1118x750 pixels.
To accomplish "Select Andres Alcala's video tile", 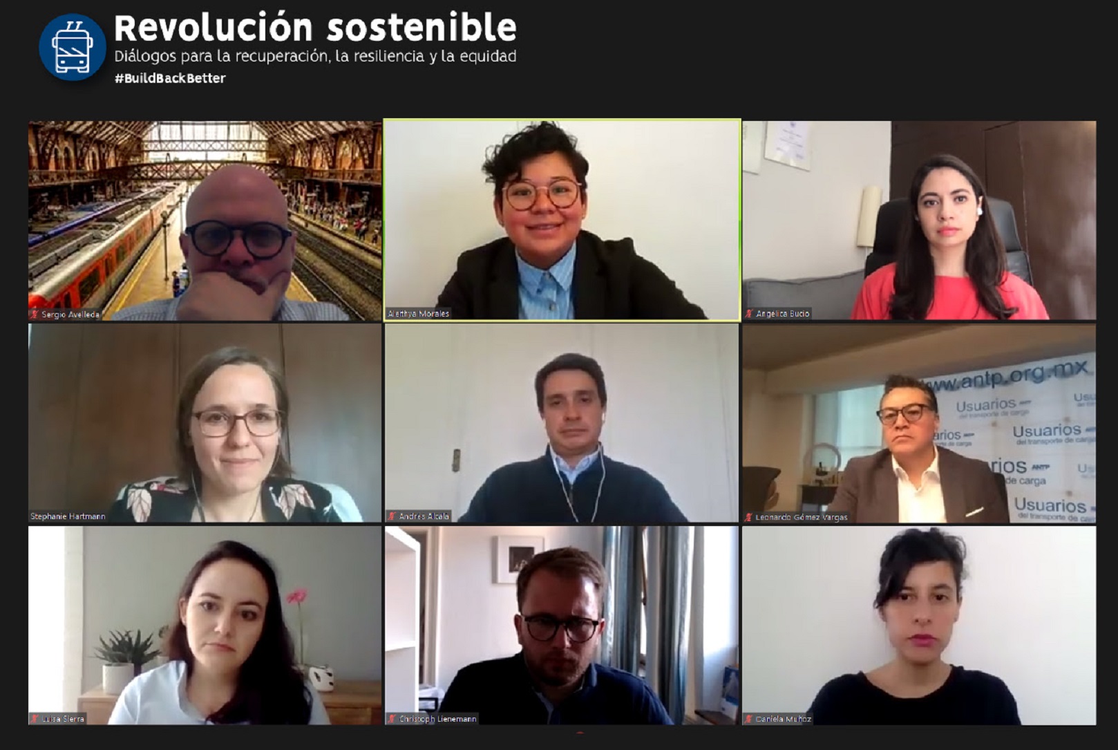I will [562, 423].
